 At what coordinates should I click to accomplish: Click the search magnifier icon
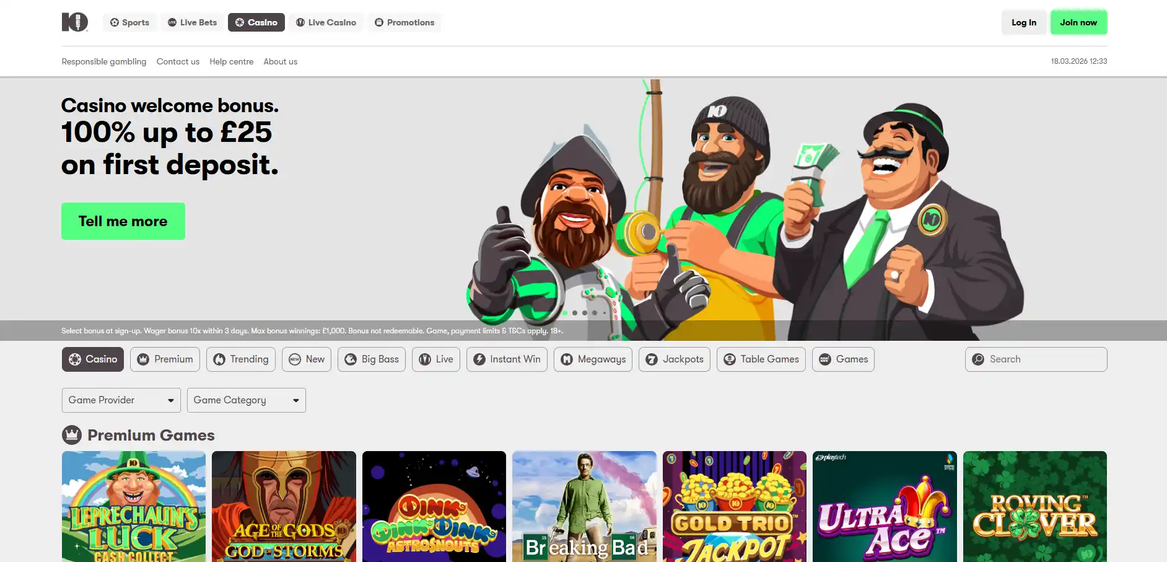978,359
